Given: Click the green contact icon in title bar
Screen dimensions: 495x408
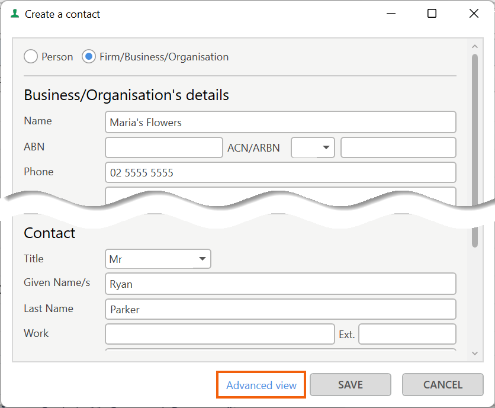Looking at the screenshot, I should pos(15,14).
